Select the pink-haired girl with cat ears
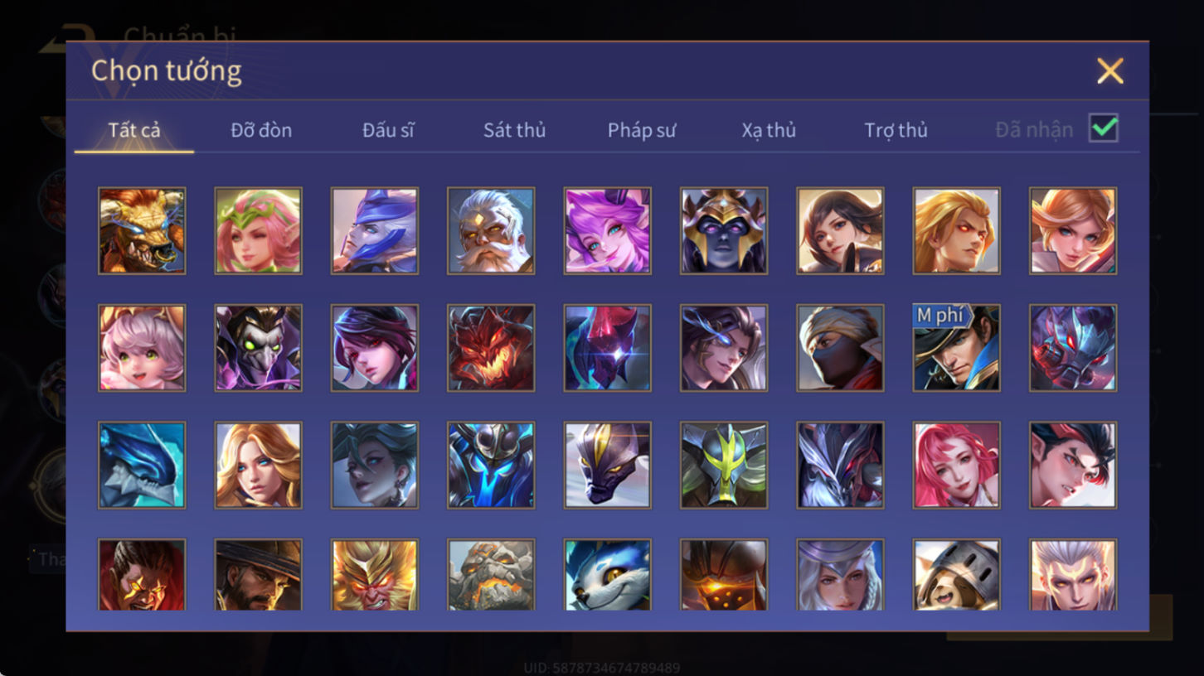This screenshot has height=676, width=1204. pos(142,348)
